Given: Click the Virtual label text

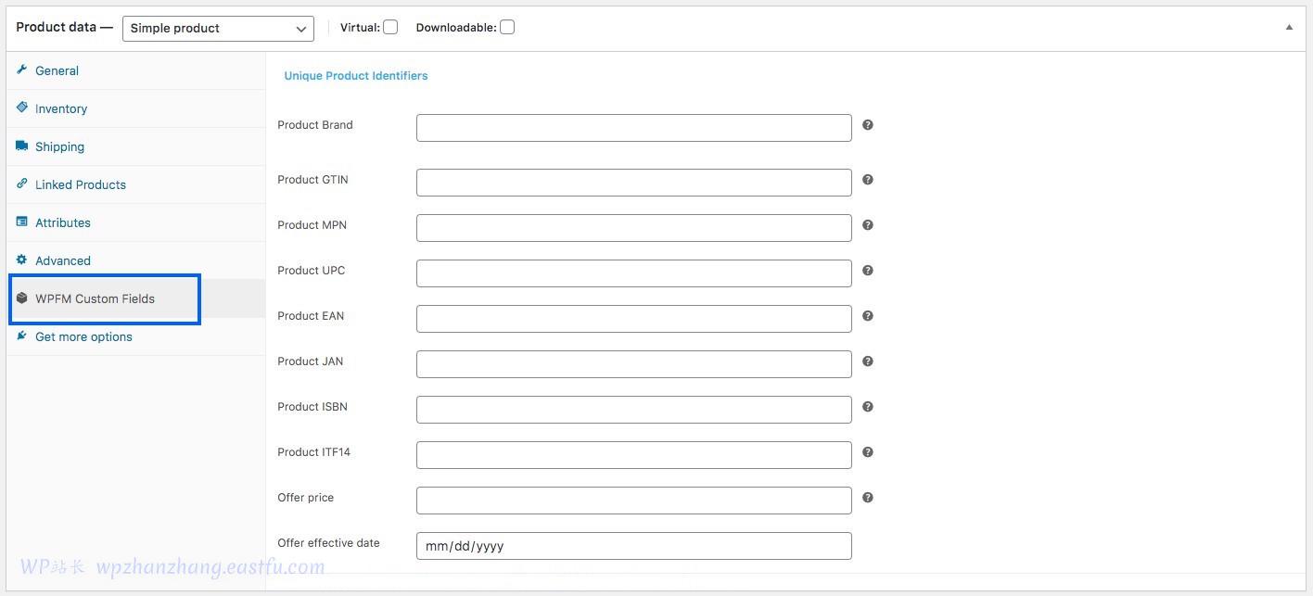Looking at the screenshot, I should pyautogui.click(x=360, y=28).
